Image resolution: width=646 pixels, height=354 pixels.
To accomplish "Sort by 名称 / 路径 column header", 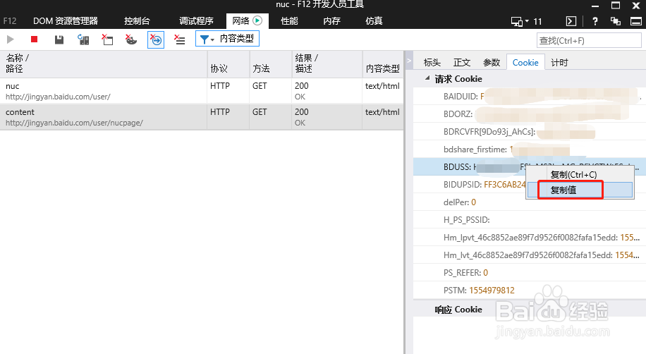I will click(x=104, y=64).
